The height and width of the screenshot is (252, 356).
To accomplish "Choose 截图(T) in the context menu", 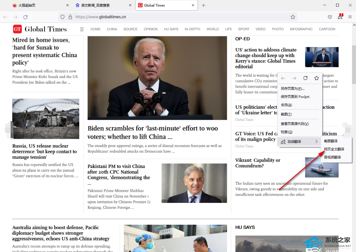I will point(300,114).
